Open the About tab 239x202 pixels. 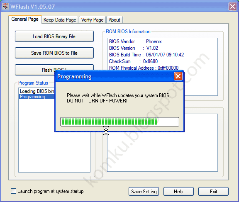pyautogui.click(x=115, y=20)
